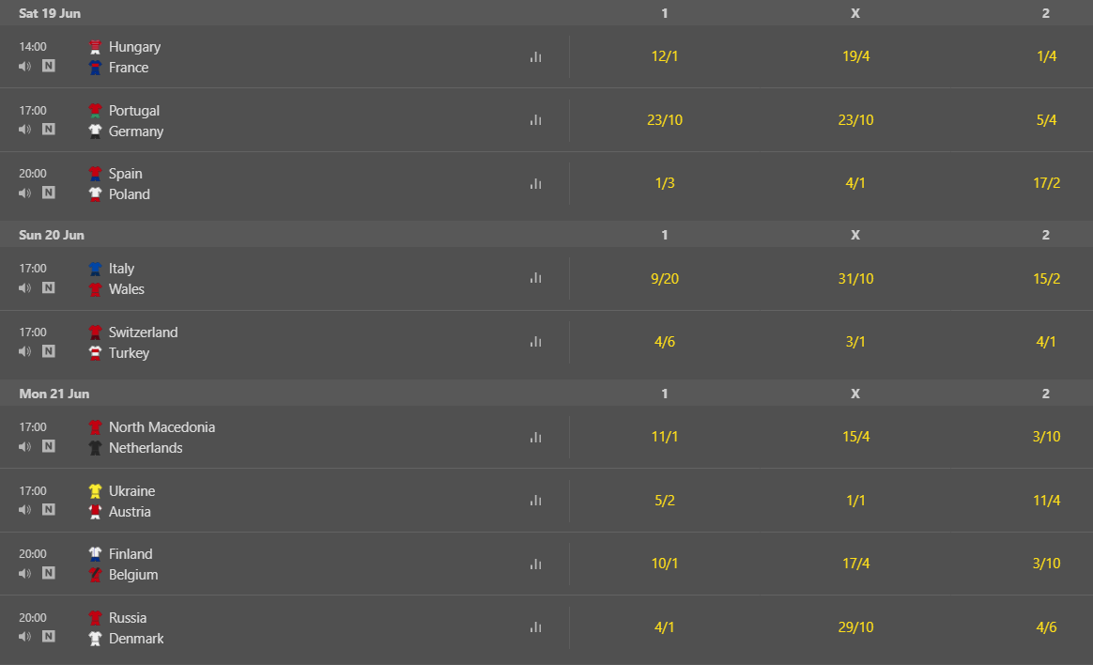Click audio icon for Finland v Belgium
Viewport: 1093px width, 665px height.
[25, 573]
